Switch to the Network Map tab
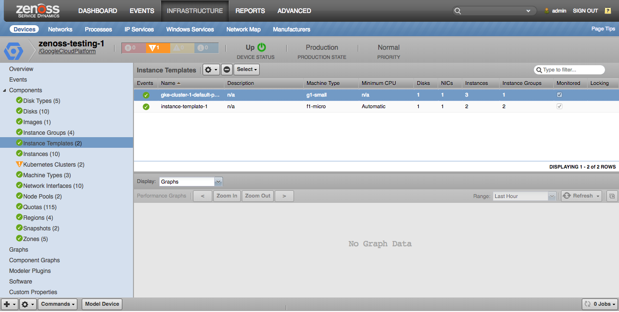The image size is (619, 312). [243, 29]
